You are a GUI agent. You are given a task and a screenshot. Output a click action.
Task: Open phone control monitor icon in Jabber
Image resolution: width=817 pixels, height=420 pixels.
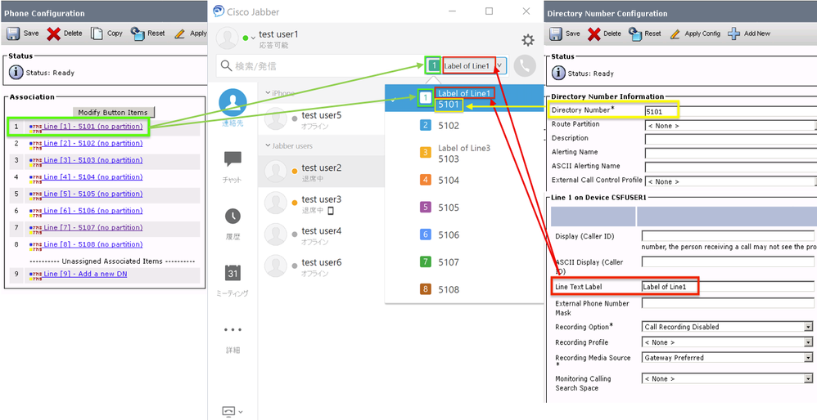(228, 411)
